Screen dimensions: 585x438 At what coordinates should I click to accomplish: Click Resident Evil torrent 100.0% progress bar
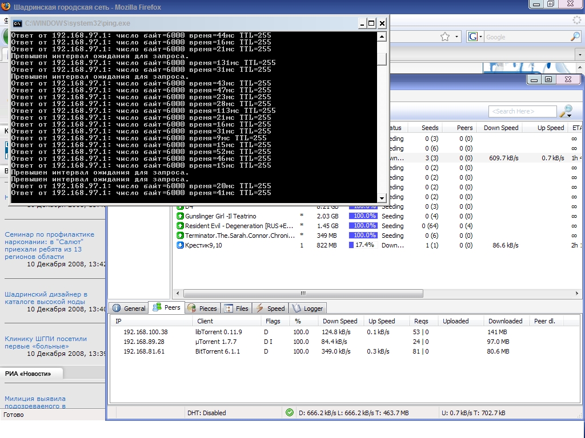(363, 226)
